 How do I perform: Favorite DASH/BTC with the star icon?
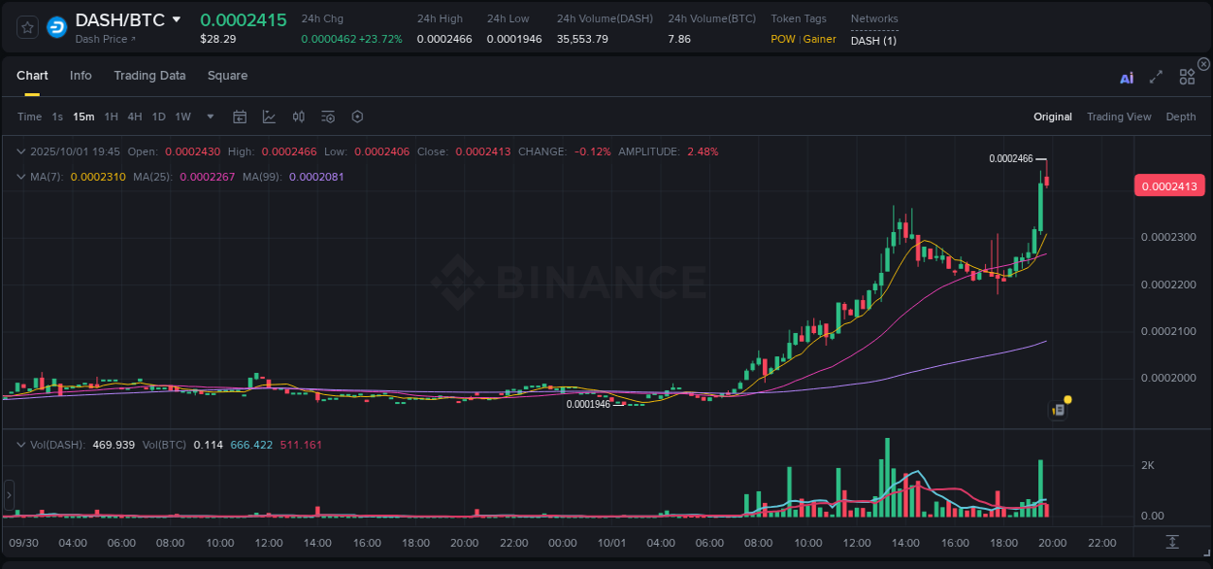pyautogui.click(x=26, y=26)
